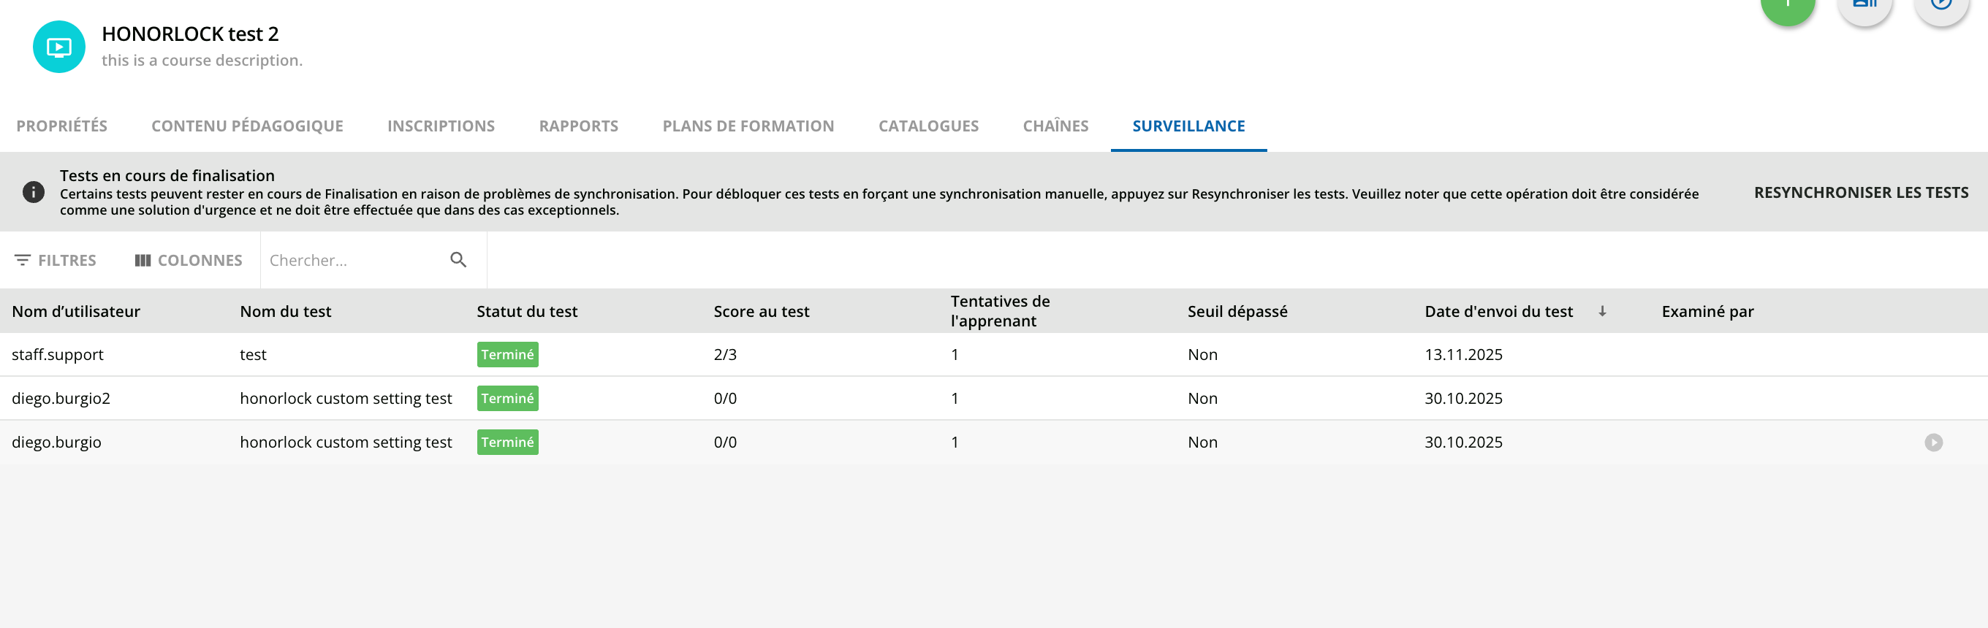The width and height of the screenshot is (1988, 628).
Task: Sort by Statut du test column header
Action: click(527, 311)
